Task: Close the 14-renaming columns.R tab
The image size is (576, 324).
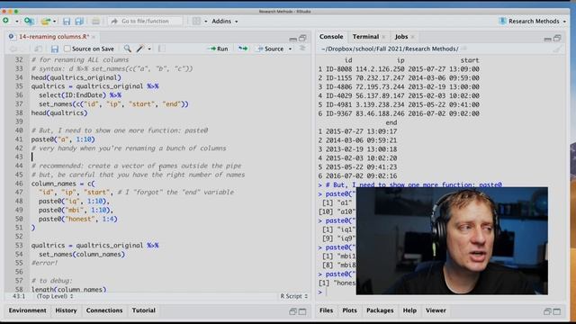Action: (94, 37)
